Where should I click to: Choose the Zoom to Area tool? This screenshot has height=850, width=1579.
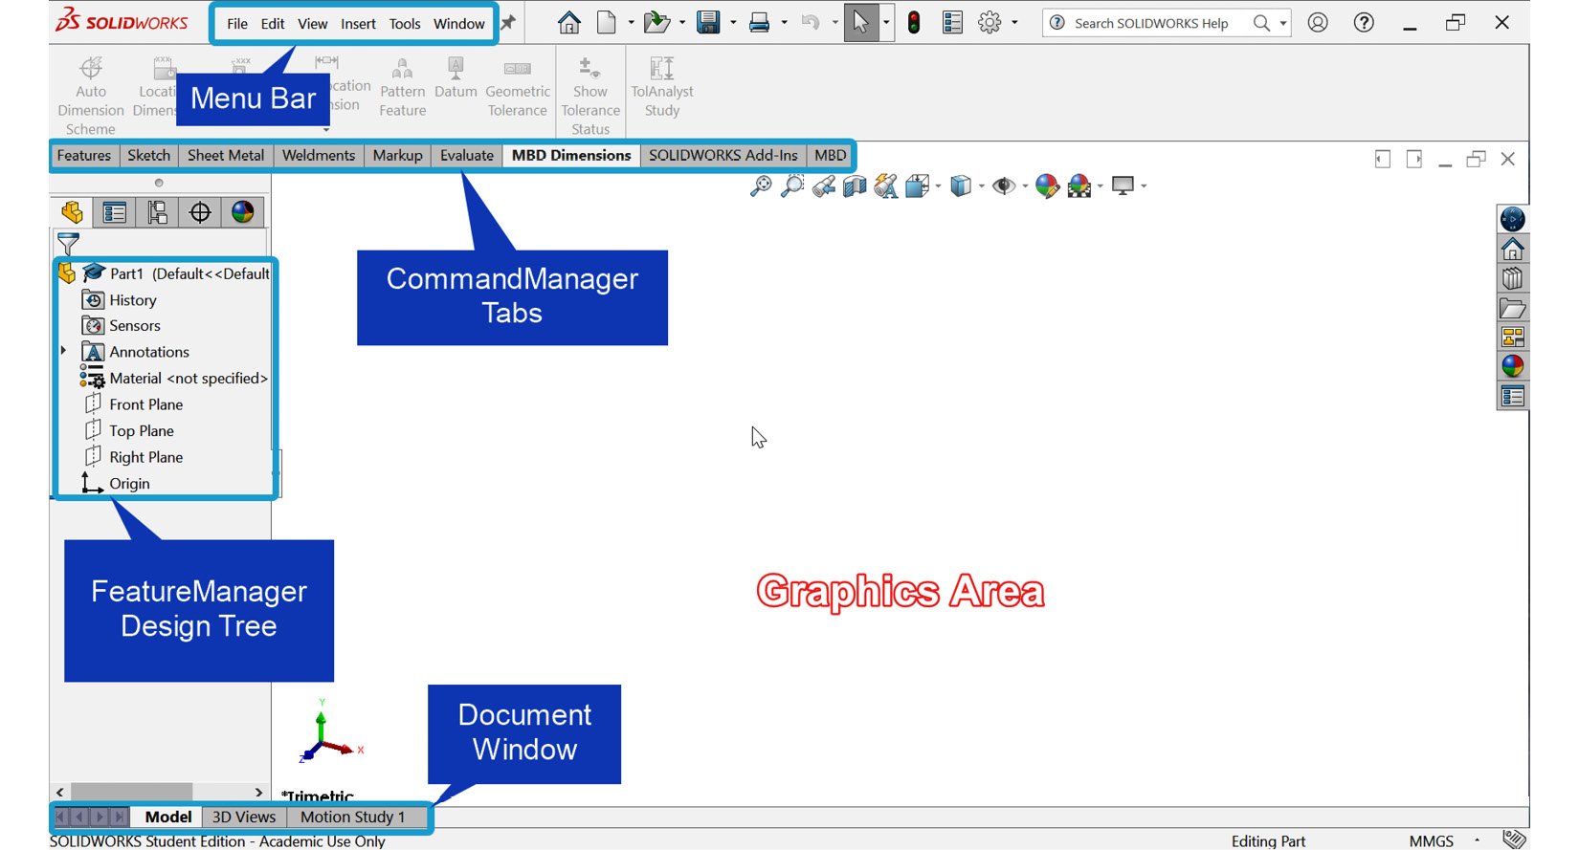pyautogui.click(x=792, y=185)
